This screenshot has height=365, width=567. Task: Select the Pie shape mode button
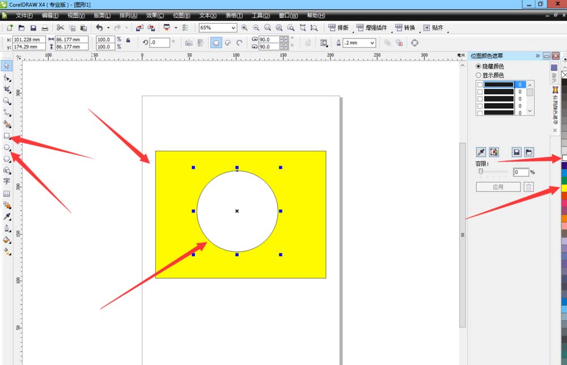coord(228,43)
